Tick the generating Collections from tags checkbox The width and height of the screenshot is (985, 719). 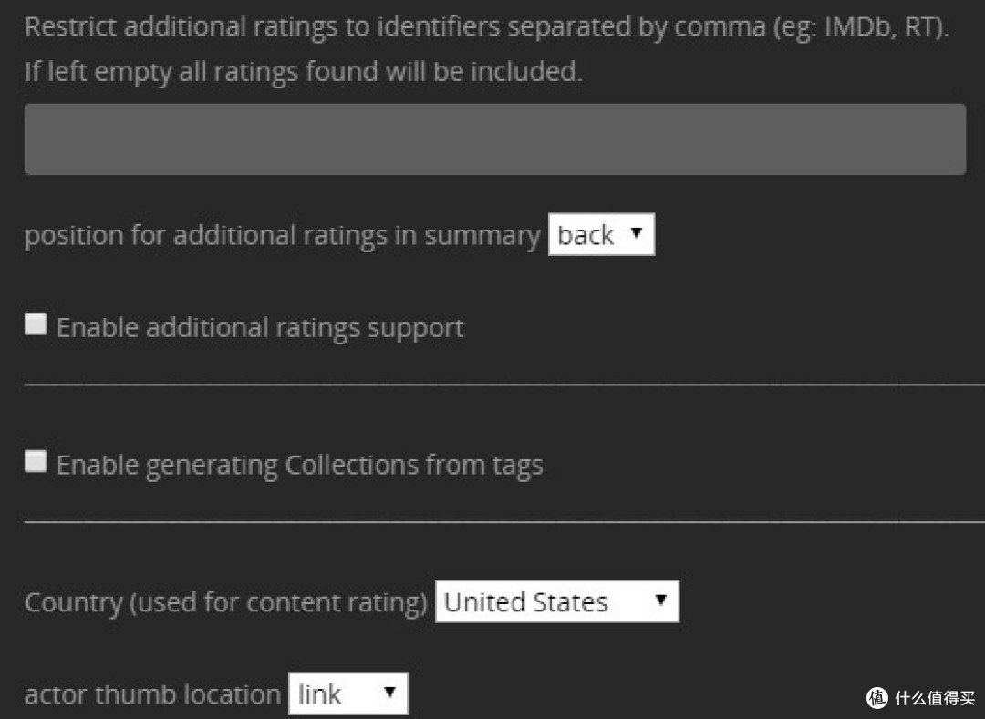point(36,462)
